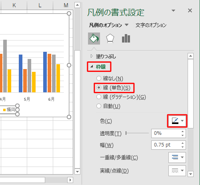Select the 線 (グラデーション)(G) radio button
Image resolution: width=200 pixels, height=185 pixels.
[99, 97]
